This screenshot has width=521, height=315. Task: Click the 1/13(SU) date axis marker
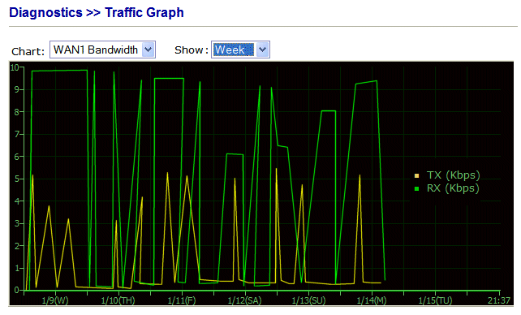point(308,300)
